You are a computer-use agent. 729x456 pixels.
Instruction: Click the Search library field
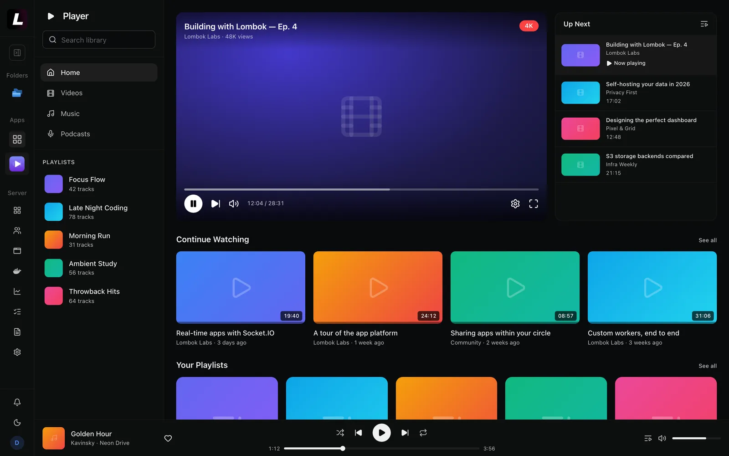click(x=99, y=40)
